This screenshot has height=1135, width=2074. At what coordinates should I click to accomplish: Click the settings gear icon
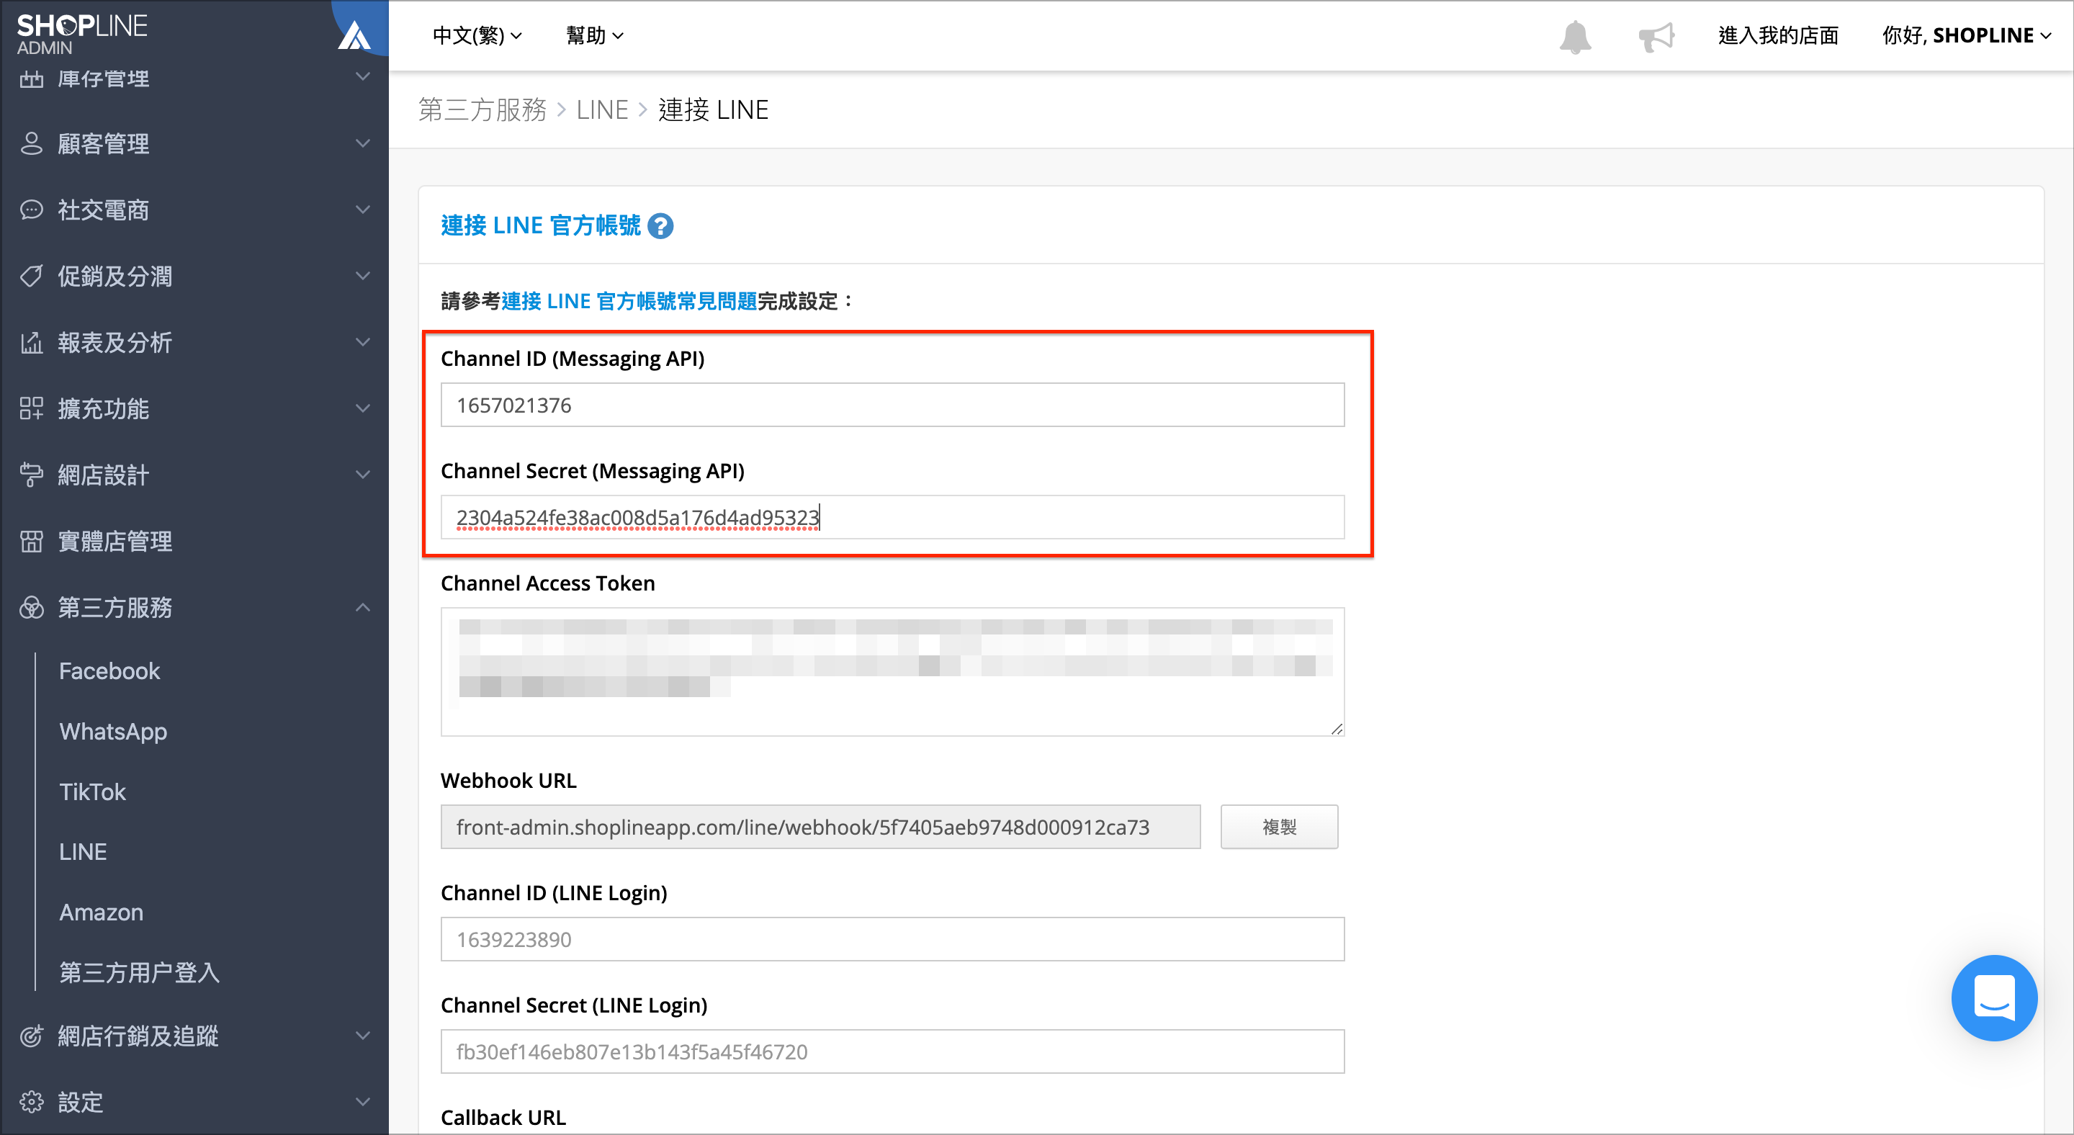[32, 1102]
